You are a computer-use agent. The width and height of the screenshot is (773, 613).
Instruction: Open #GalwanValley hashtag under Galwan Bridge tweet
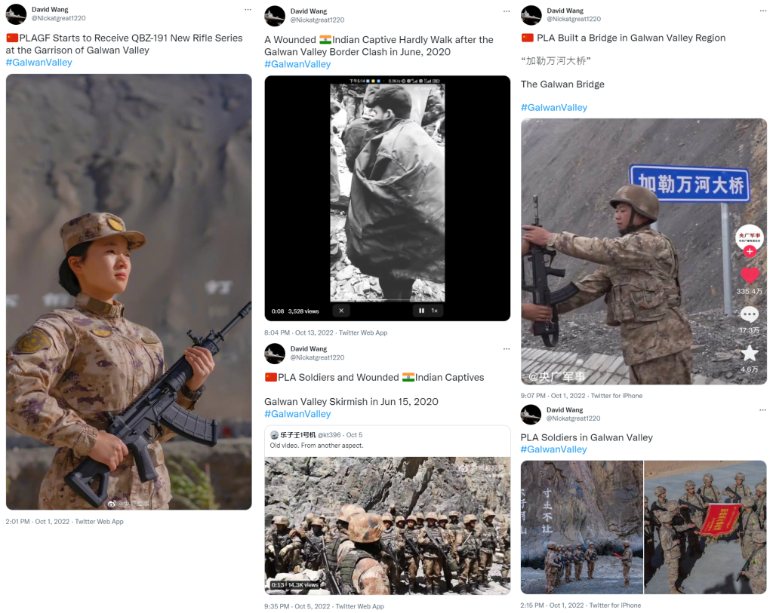pos(554,107)
